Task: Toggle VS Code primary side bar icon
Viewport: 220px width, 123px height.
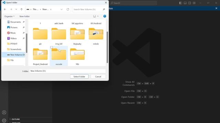Action: [180, 3]
